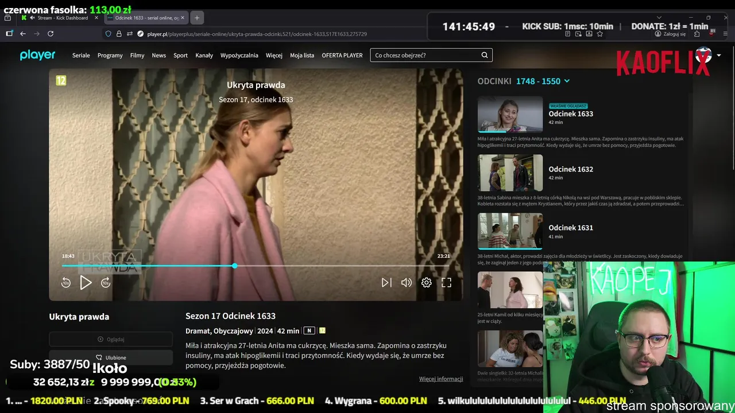Enter fullscreen video mode
This screenshot has height=413, width=735.
pyautogui.click(x=446, y=282)
